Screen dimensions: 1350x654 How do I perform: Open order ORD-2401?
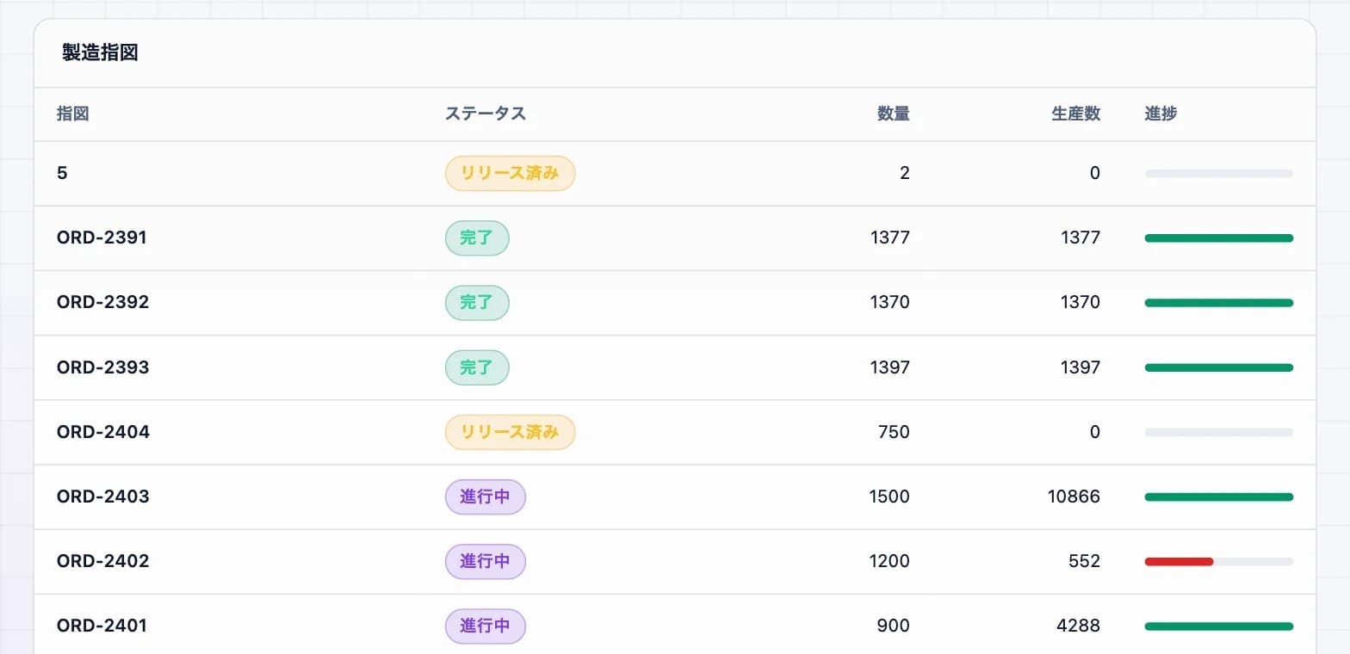click(675, 626)
